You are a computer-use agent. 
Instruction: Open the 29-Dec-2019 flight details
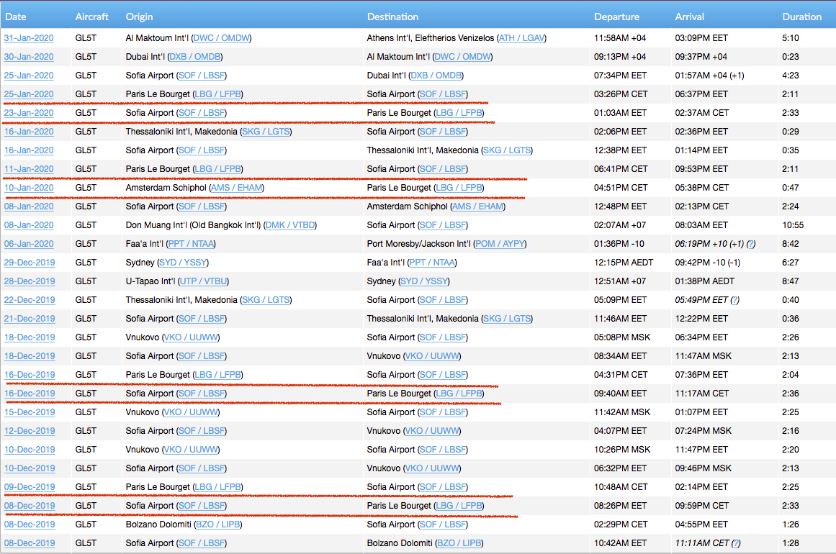point(30,263)
